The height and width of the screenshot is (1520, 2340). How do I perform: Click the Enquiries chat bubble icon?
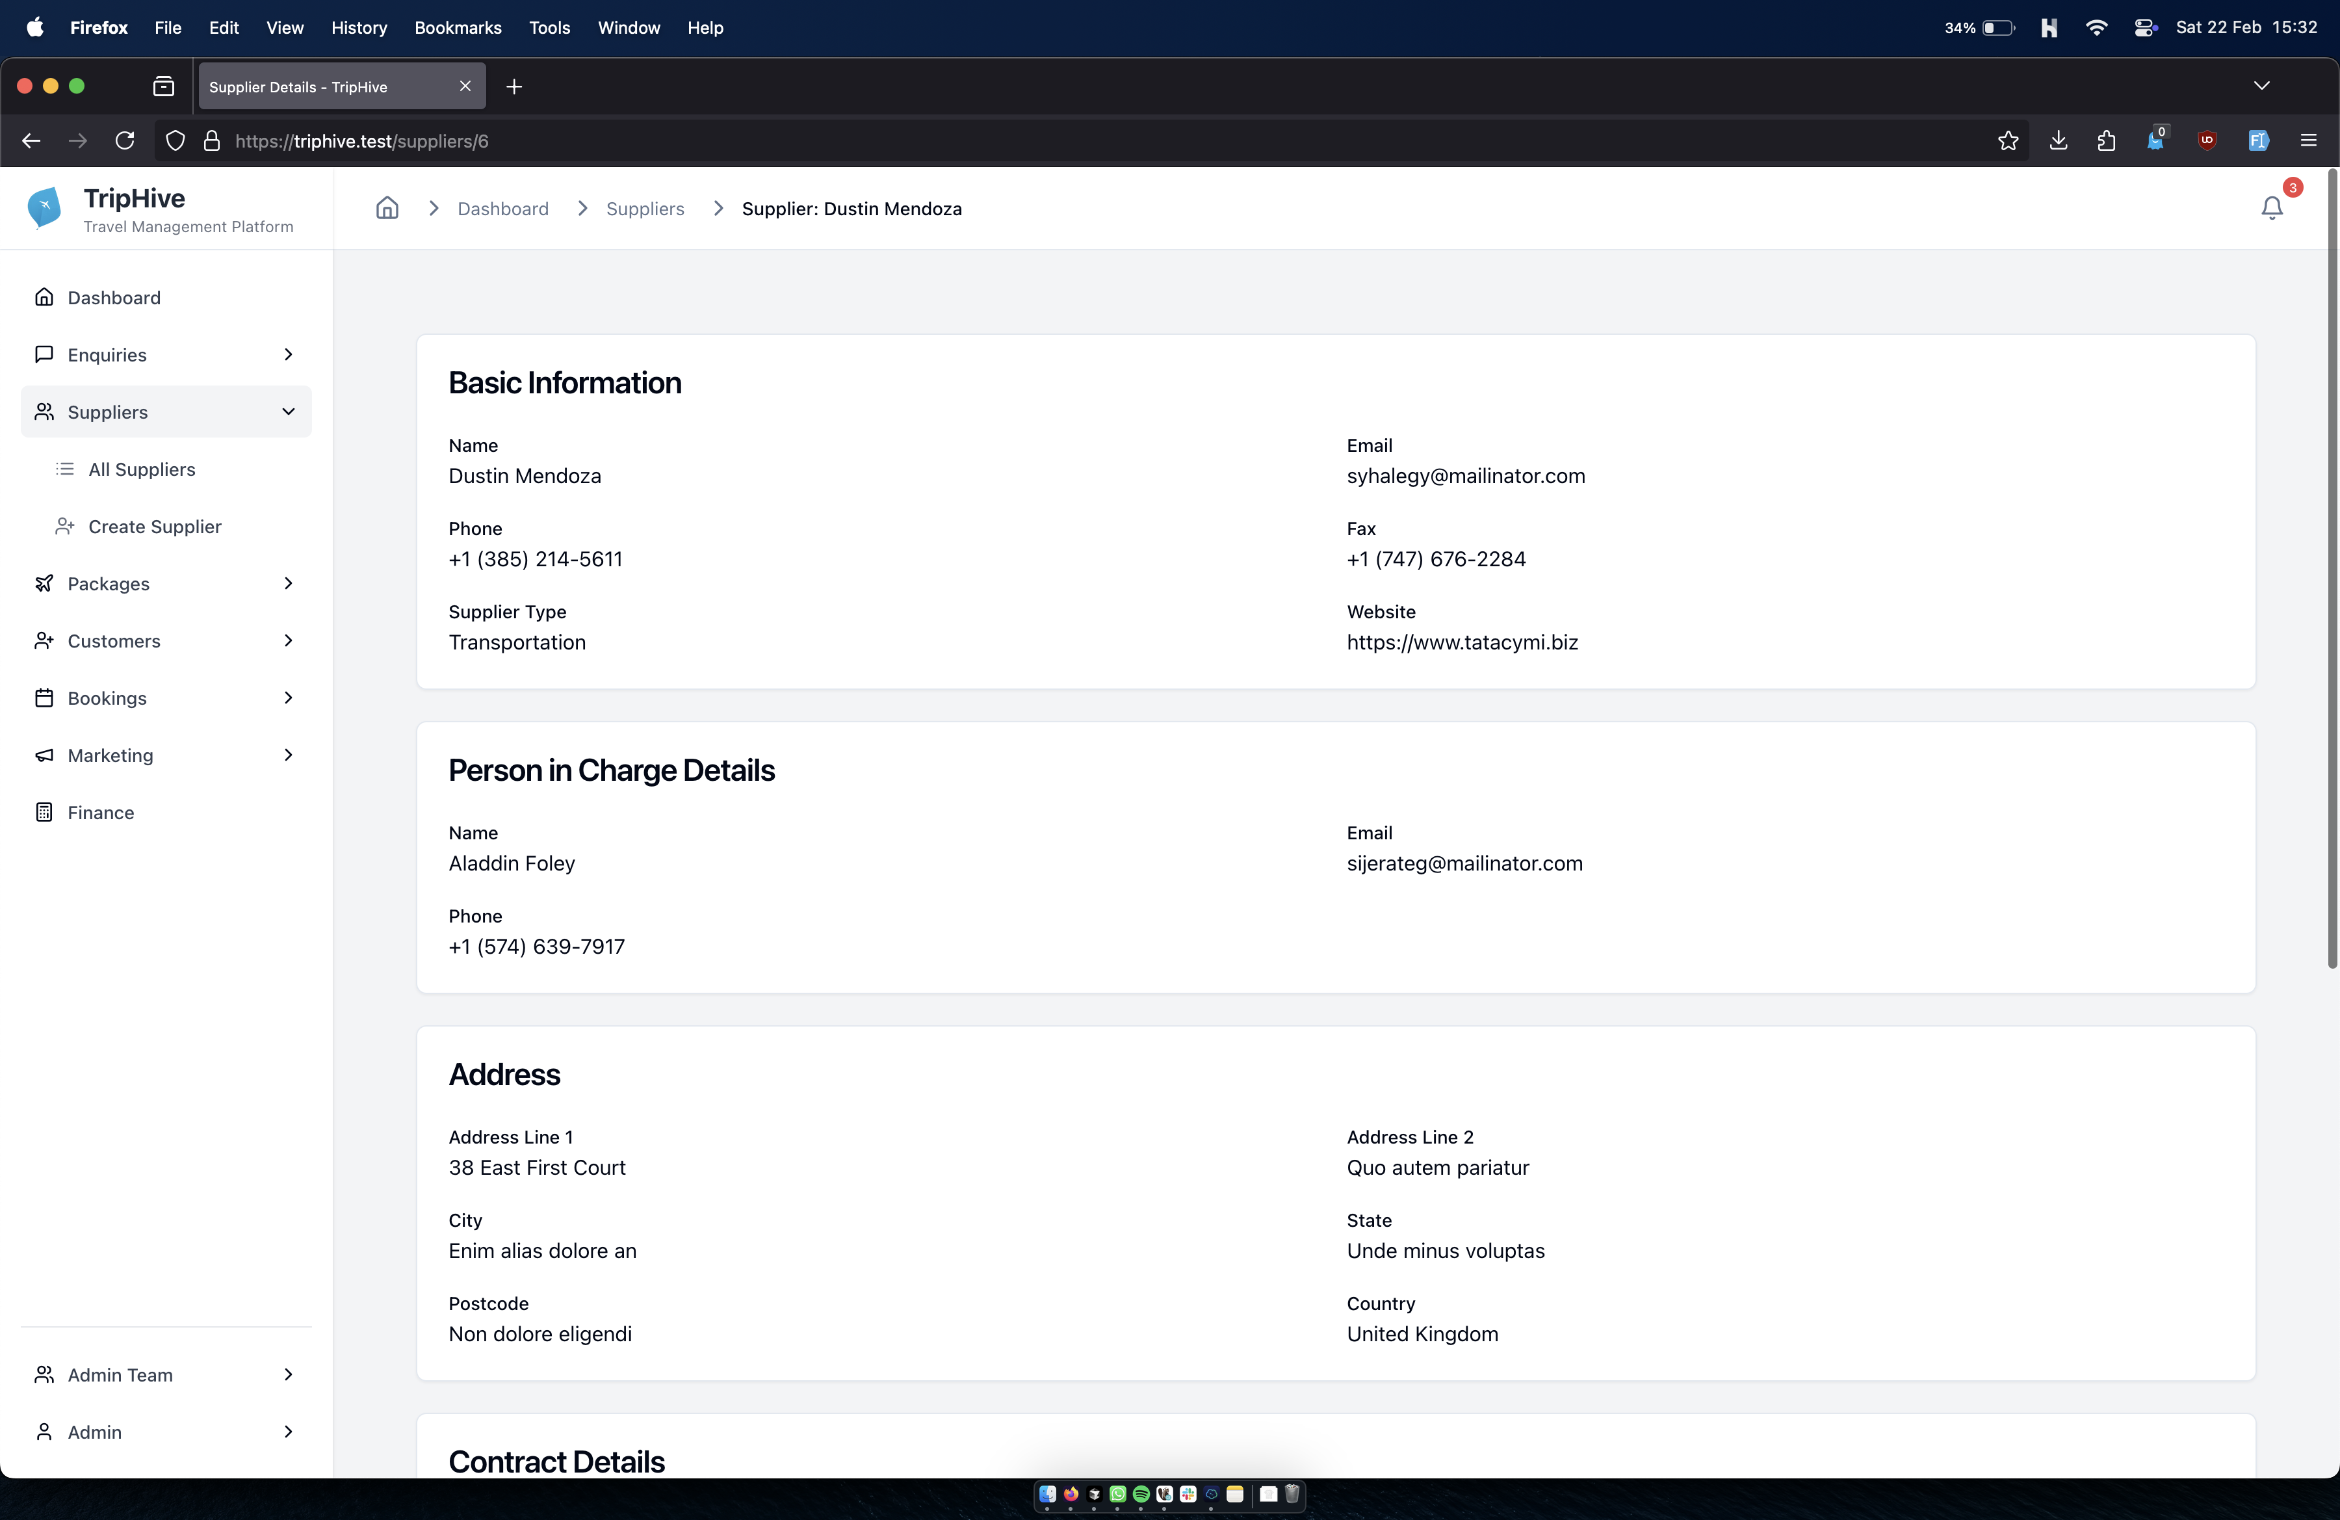coord(44,354)
